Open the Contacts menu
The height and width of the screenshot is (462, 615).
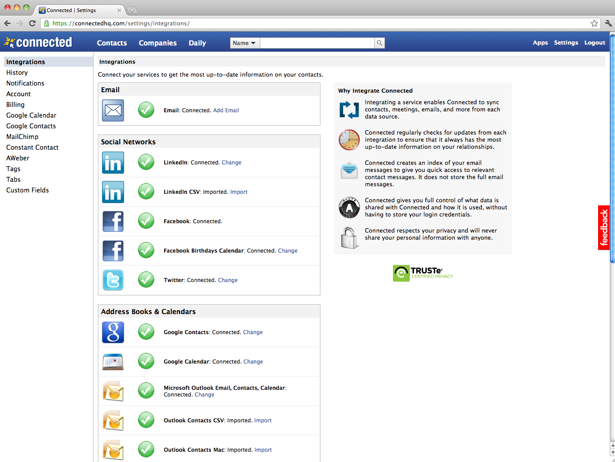[112, 43]
